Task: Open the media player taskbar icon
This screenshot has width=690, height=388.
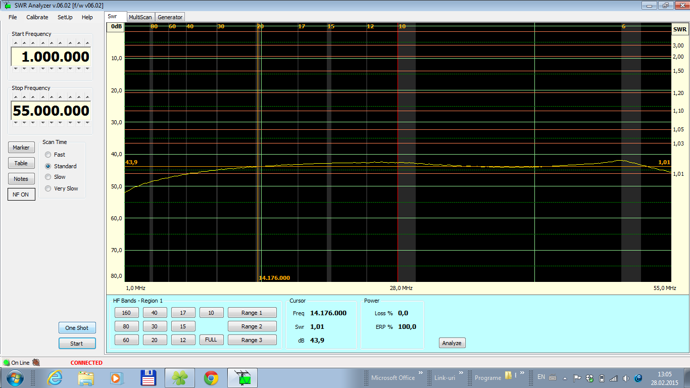Action: pyautogui.click(x=117, y=378)
